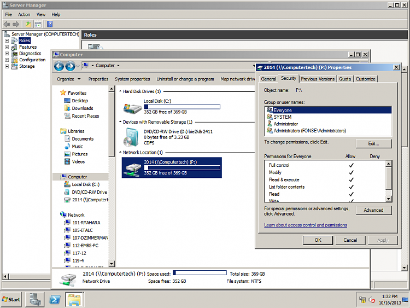Click the navigation pane scroll down arrow

tap(112, 264)
